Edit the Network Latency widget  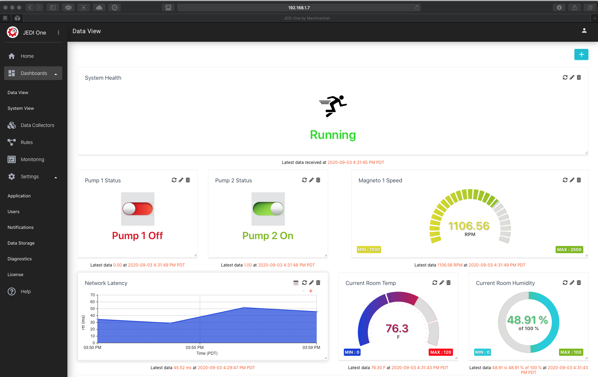point(311,283)
